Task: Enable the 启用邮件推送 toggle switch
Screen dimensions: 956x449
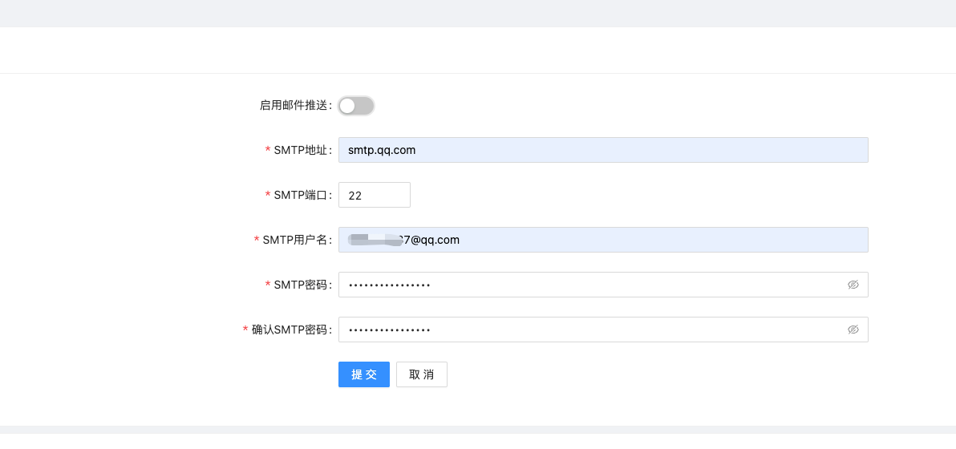Action: [x=356, y=105]
